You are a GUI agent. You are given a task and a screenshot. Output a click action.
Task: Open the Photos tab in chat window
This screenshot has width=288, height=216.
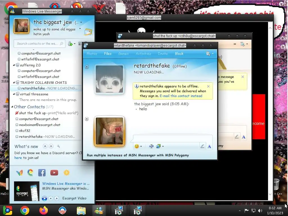coord(92,54)
